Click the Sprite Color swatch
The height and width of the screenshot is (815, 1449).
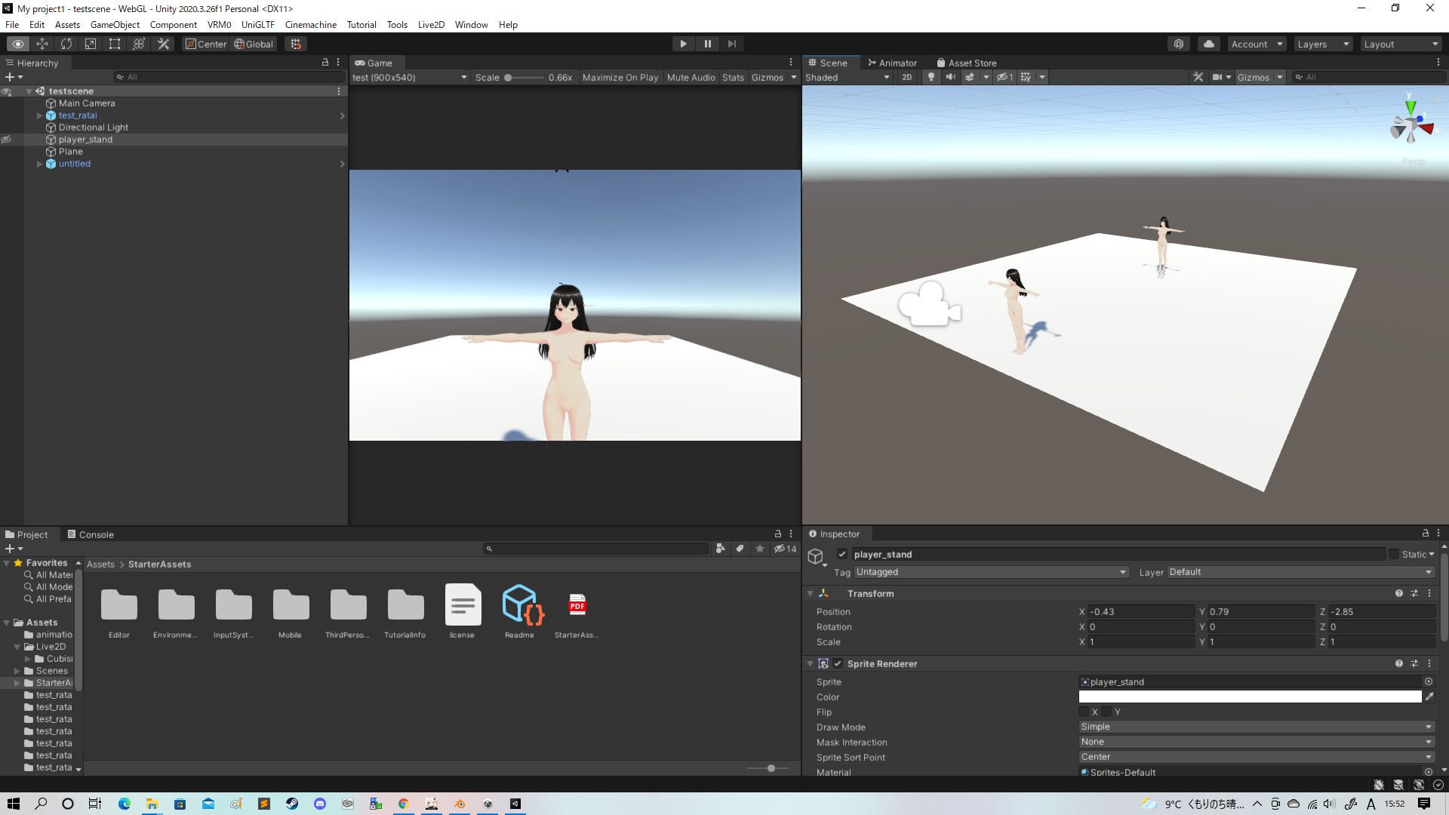pos(1250,697)
